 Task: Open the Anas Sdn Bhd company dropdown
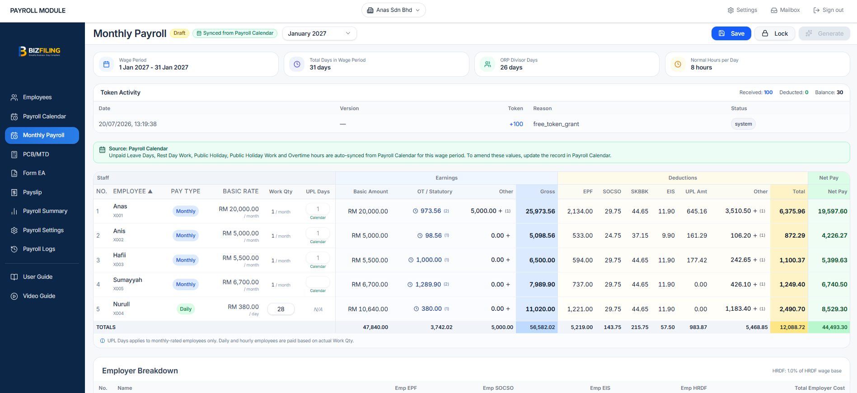393,10
